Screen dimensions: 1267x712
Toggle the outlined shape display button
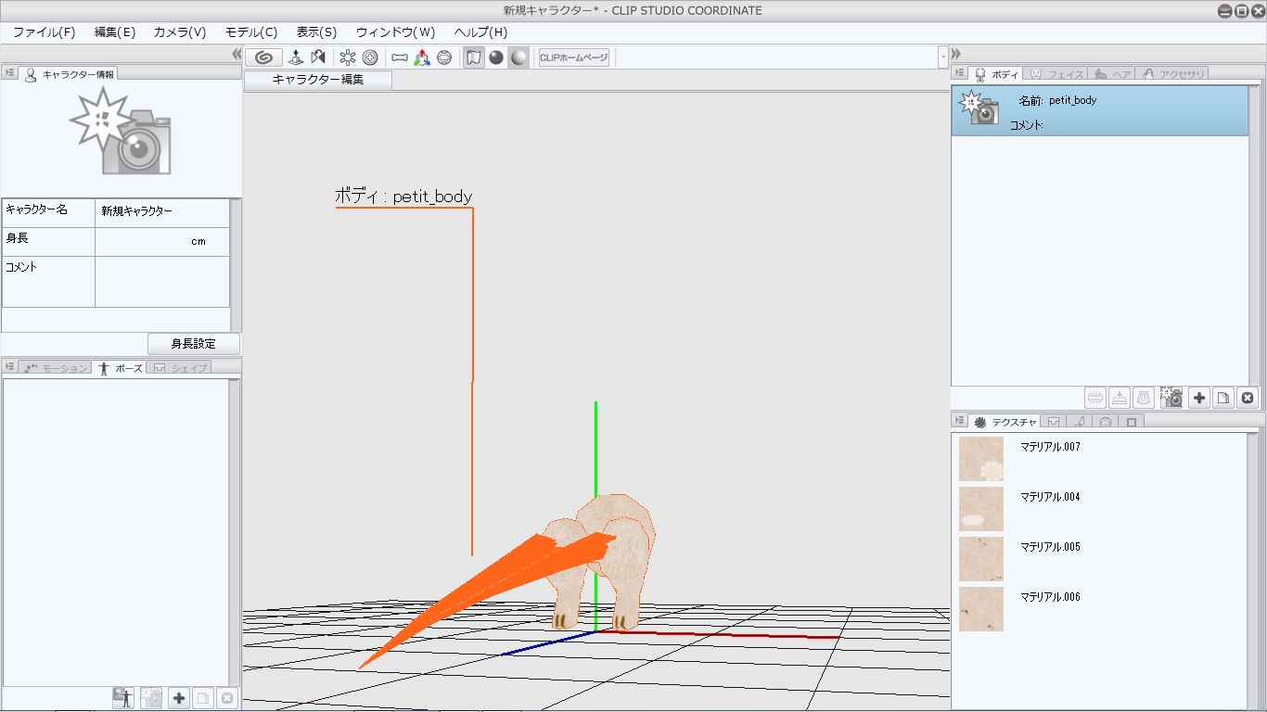(x=474, y=57)
